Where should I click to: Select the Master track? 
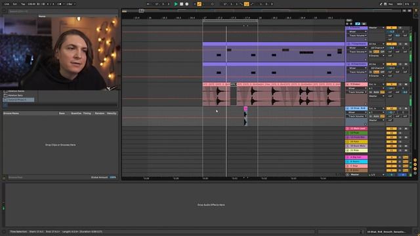click(x=356, y=175)
